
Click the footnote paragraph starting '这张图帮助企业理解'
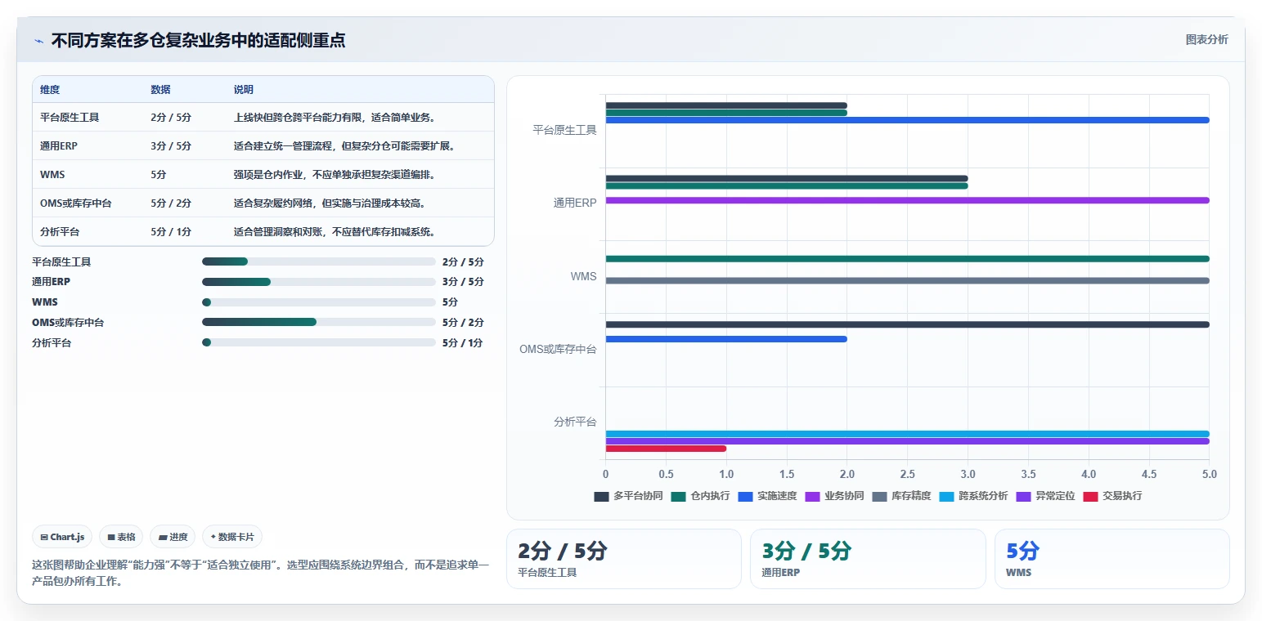point(260,573)
